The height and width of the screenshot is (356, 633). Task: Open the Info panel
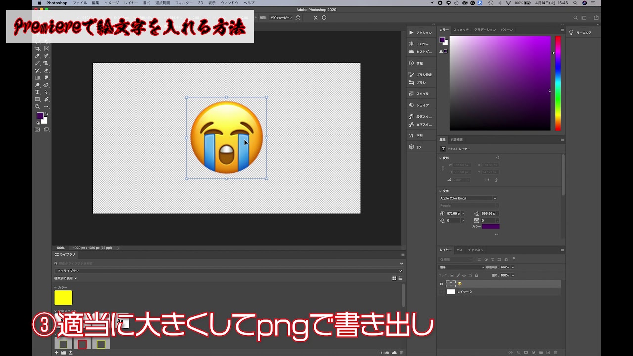pos(416,63)
